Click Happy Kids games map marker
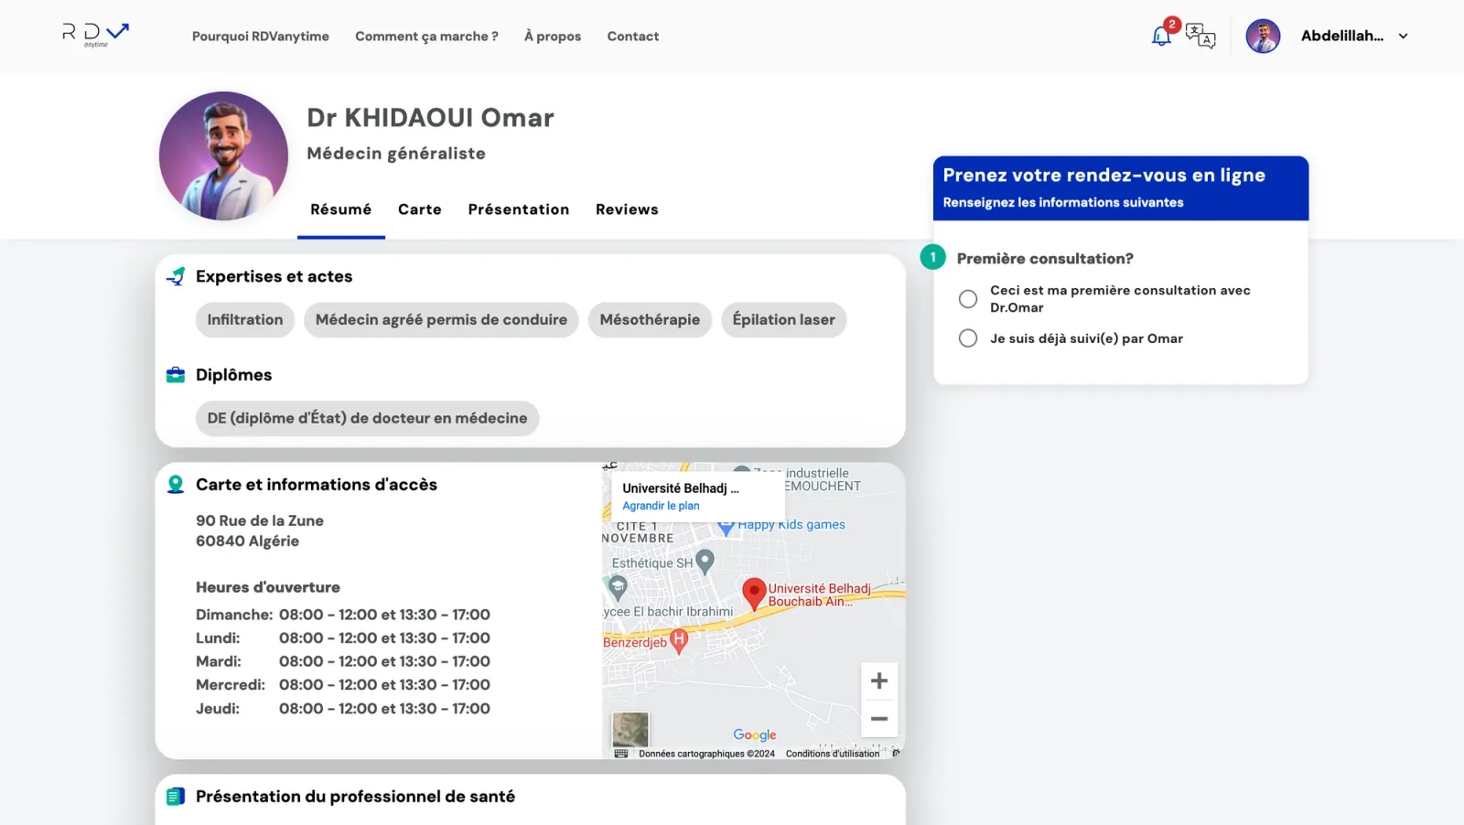 [727, 527]
